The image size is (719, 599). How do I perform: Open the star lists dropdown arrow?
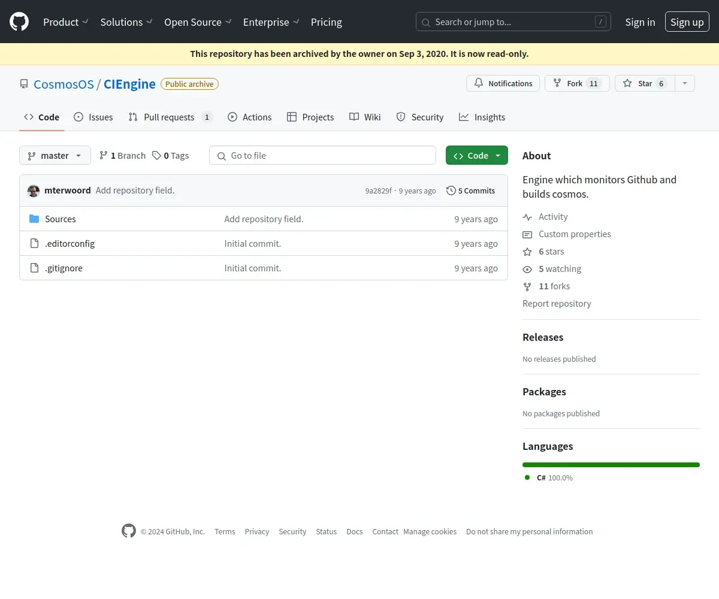685,83
